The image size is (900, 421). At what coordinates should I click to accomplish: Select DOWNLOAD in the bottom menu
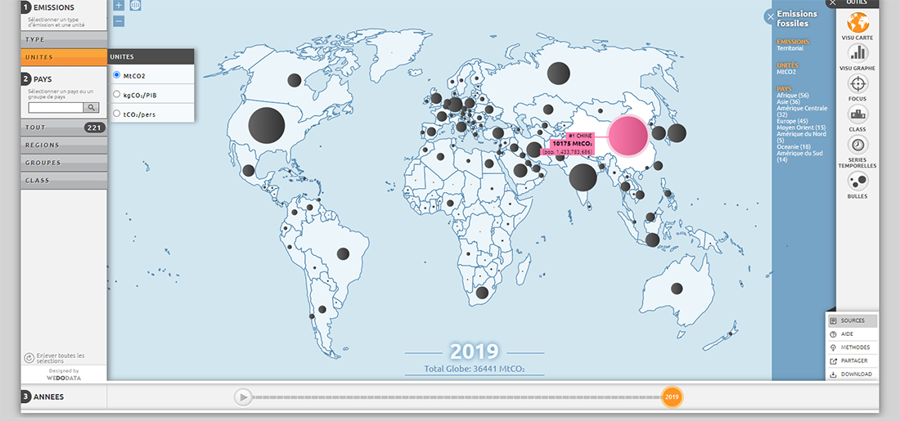click(852, 374)
